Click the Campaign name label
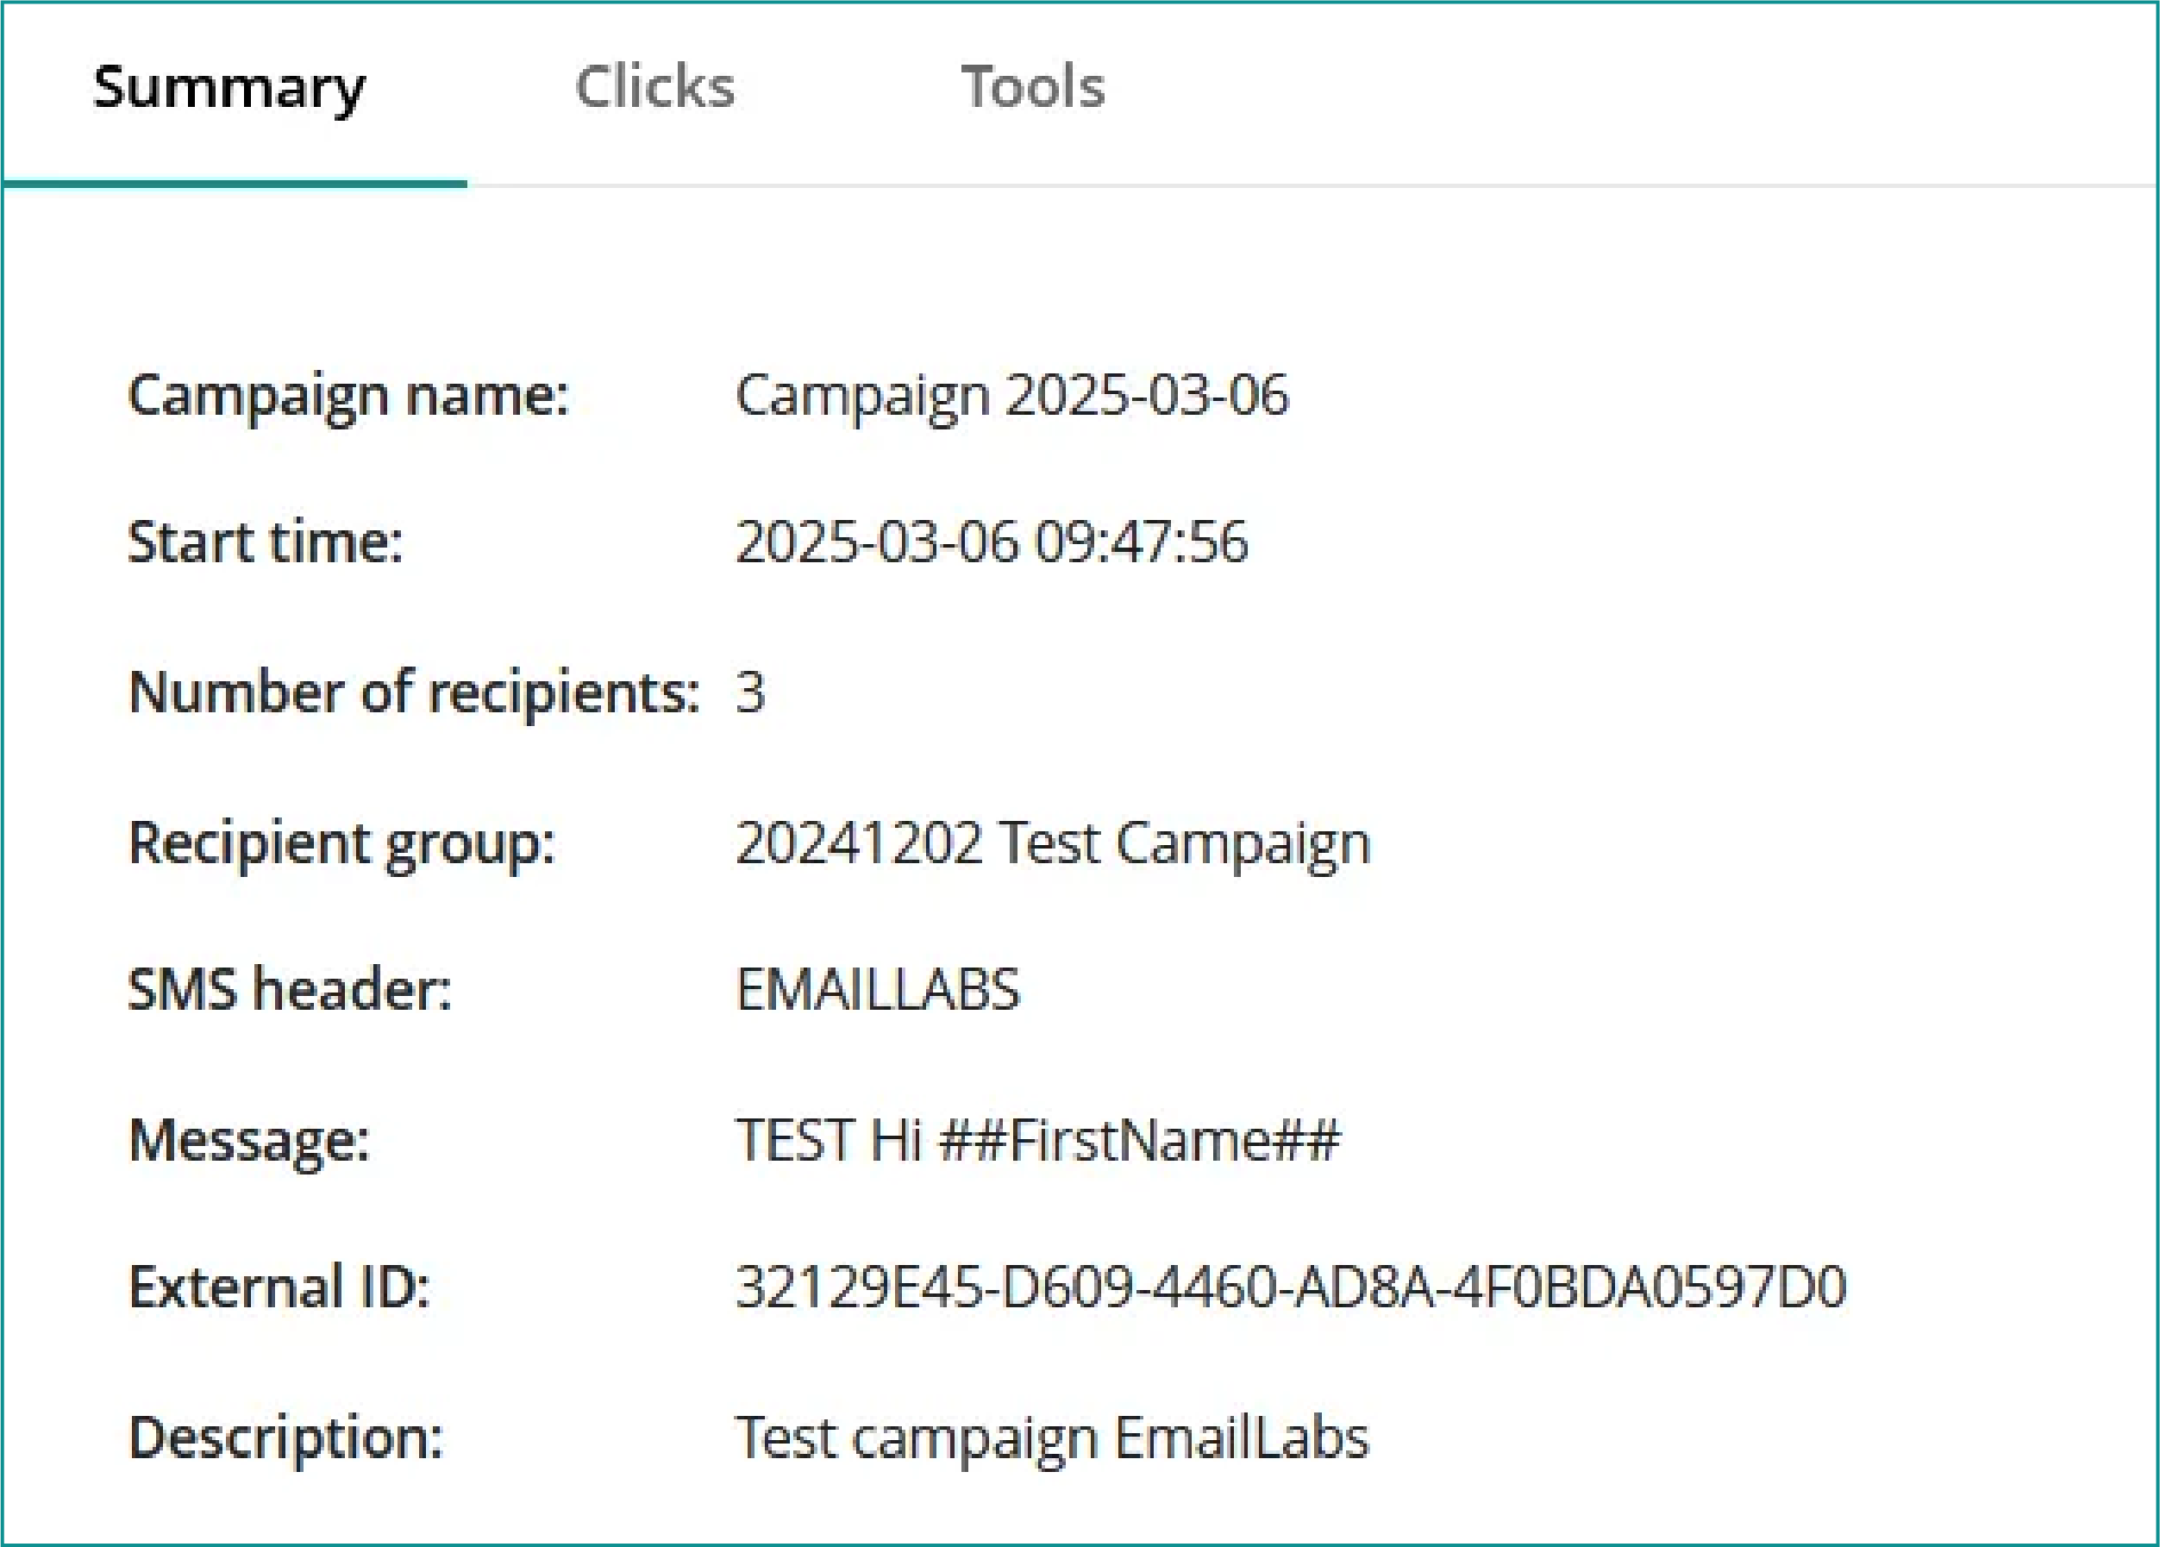2160x1547 pixels. 348,394
